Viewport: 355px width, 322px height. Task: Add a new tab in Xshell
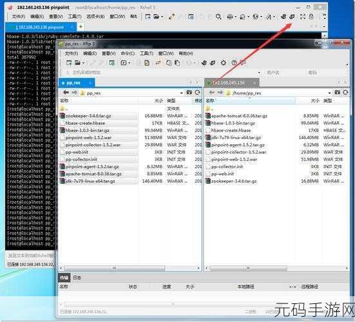pos(81,27)
